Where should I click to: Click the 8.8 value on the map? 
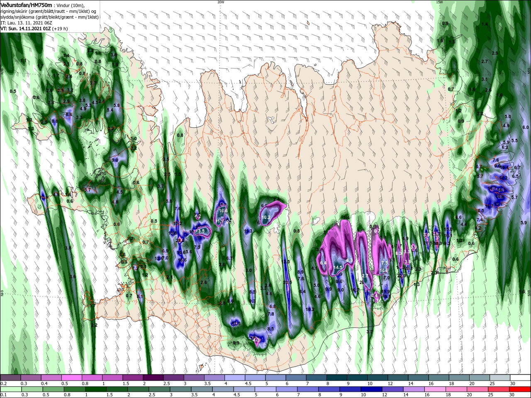[x=54, y=121]
